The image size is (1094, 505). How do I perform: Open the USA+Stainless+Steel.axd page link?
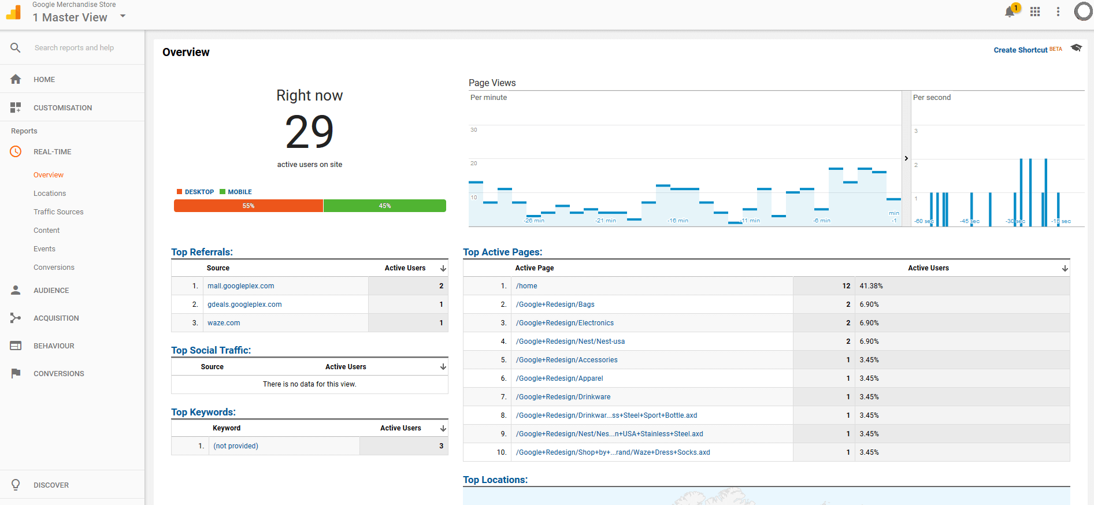click(x=609, y=434)
